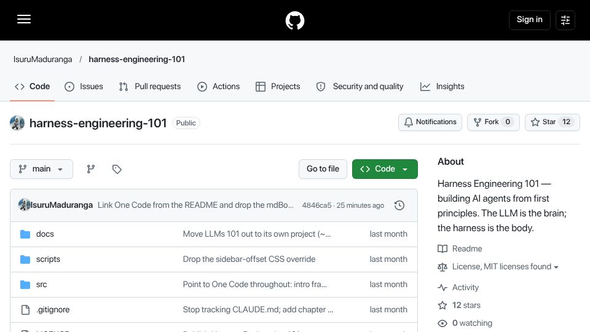Open the Actions tab
The width and height of the screenshot is (590, 332).
click(x=219, y=87)
